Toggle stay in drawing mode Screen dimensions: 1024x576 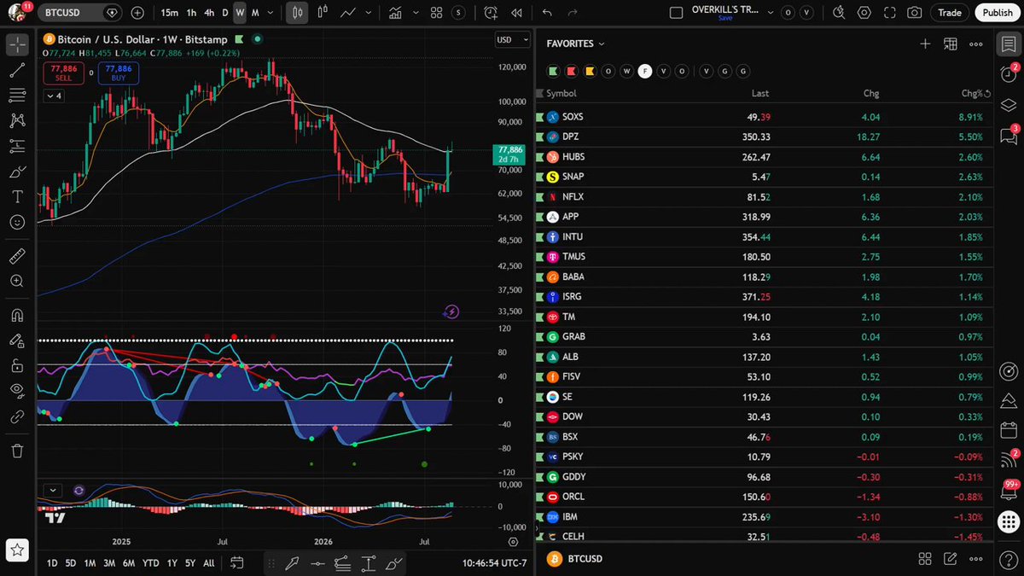[18, 340]
